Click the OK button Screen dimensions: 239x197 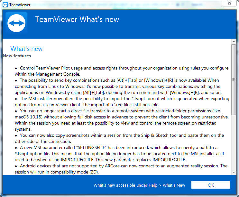[x=210, y=185]
